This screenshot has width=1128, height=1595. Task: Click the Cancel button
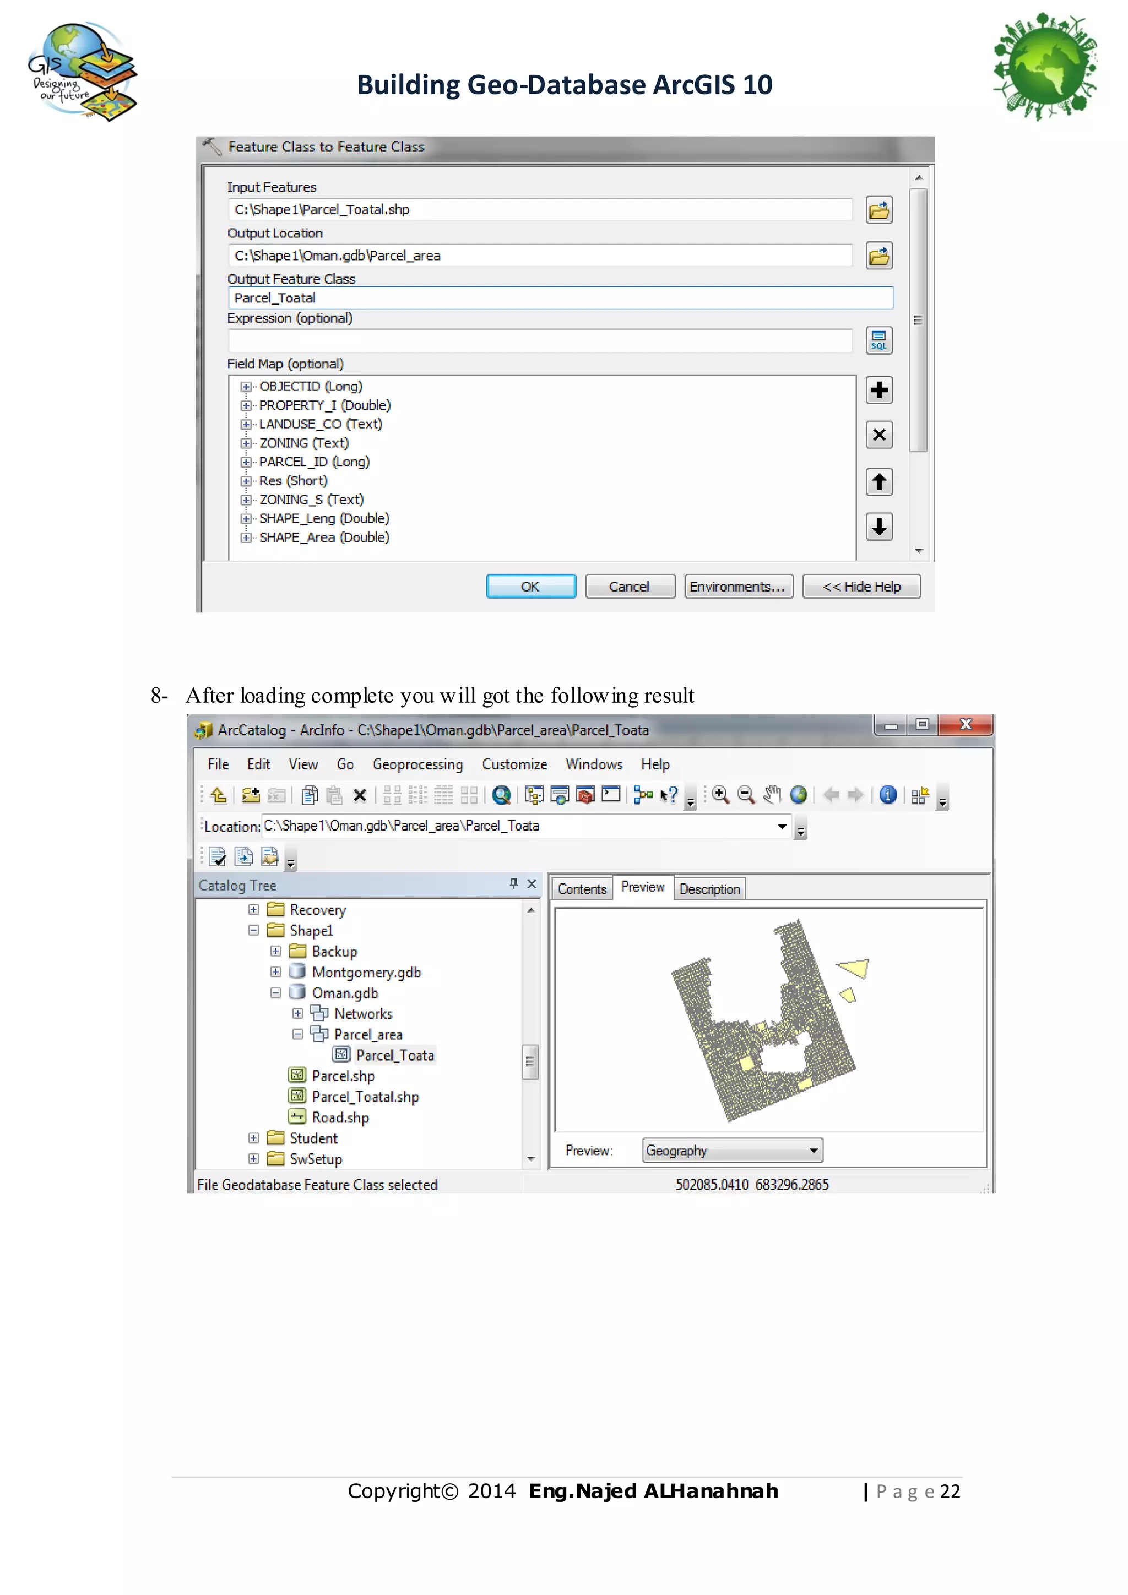click(x=630, y=587)
